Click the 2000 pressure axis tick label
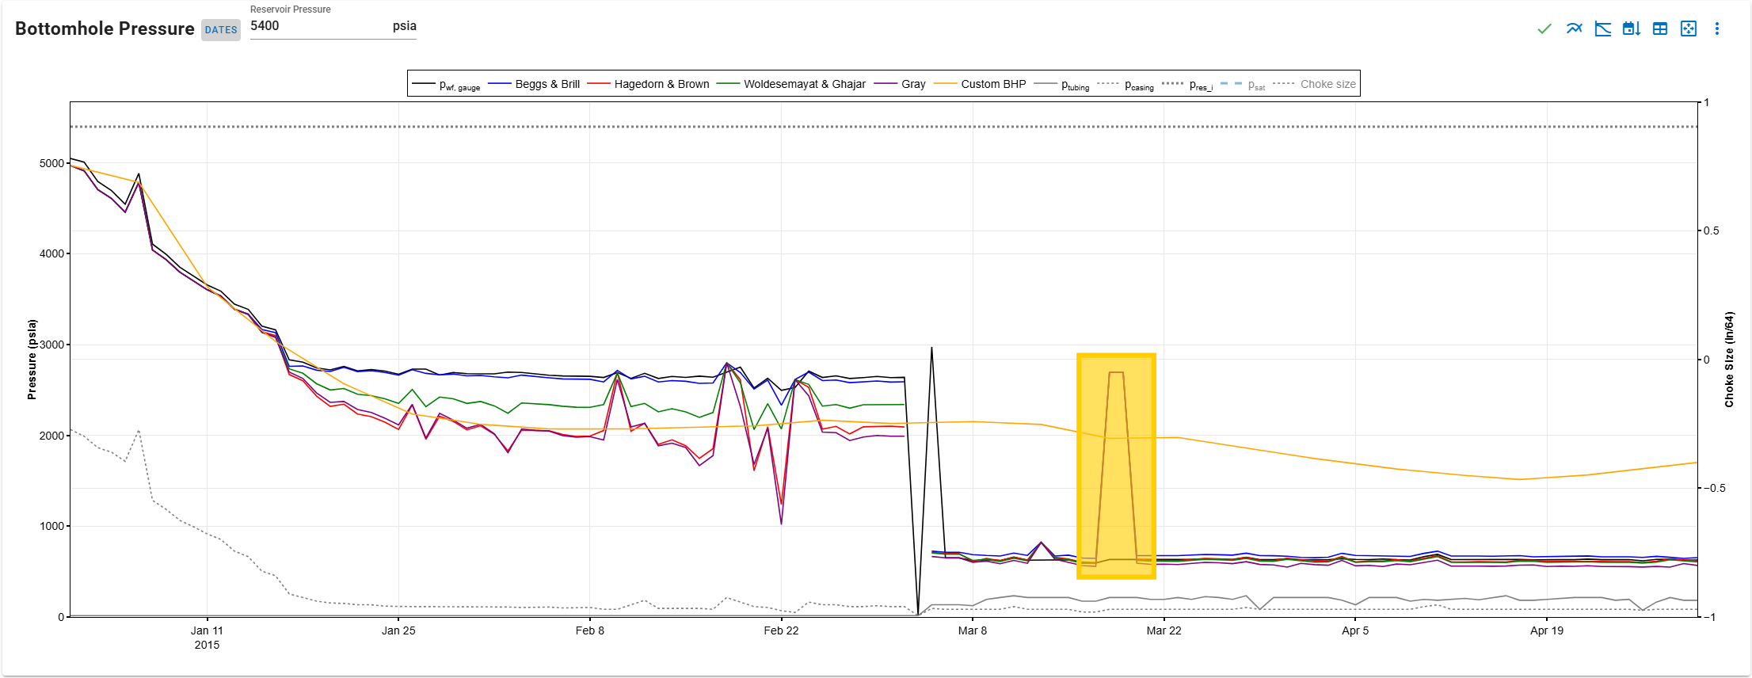This screenshot has height=678, width=1752. click(51, 436)
